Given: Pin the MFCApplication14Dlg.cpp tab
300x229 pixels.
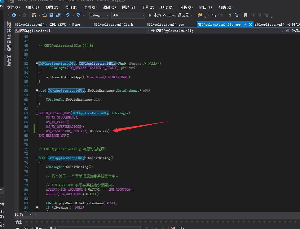Looking at the screenshot, I should 245,24.
